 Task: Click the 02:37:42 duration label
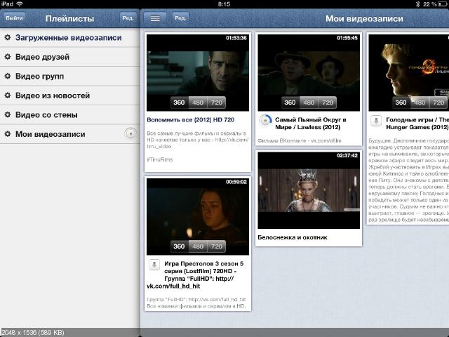click(347, 155)
